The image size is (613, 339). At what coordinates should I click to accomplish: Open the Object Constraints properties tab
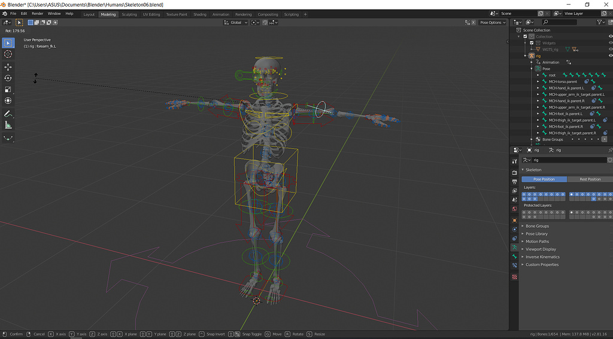pos(514,238)
